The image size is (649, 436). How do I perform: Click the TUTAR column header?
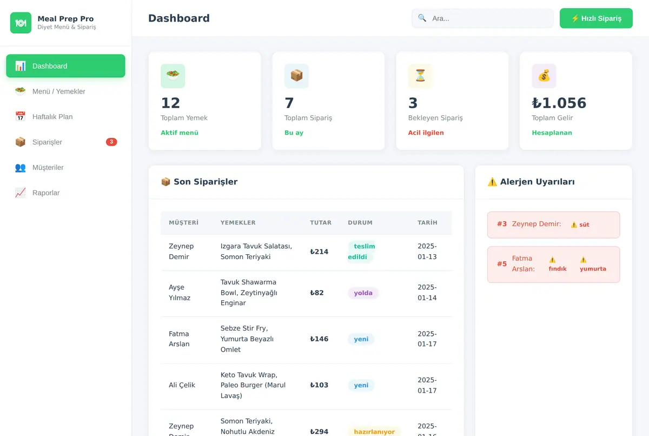click(x=321, y=223)
